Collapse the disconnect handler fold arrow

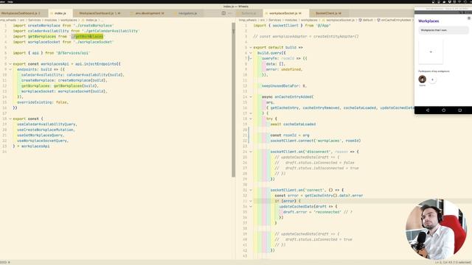[x=251, y=152]
